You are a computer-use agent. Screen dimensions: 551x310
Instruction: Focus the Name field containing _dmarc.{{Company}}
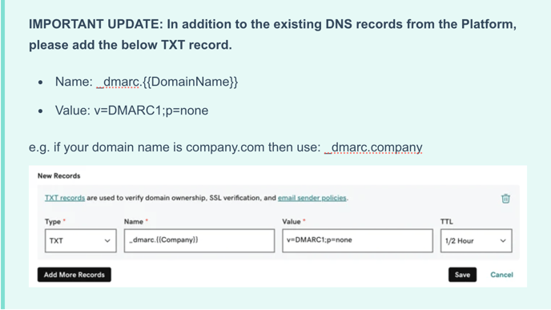tap(199, 241)
